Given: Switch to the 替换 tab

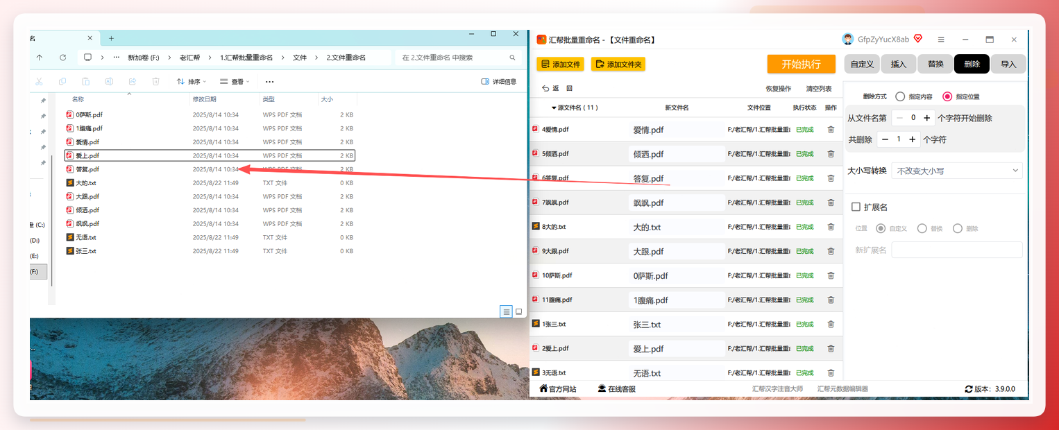Looking at the screenshot, I should click(x=935, y=64).
